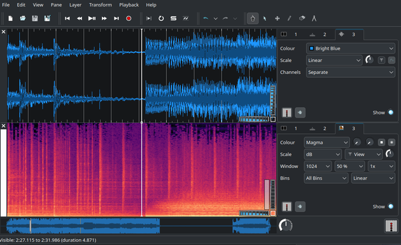Open the Window size 1024 dropdown
The height and width of the screenshot is (245, 401).
coord(318,167)
